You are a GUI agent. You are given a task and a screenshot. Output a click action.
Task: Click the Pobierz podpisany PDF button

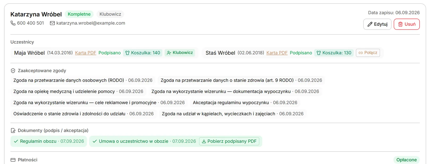pyautogui.click(x=229, y=141)
